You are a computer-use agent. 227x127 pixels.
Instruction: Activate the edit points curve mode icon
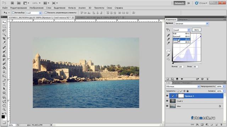click(x=168, y=51)
